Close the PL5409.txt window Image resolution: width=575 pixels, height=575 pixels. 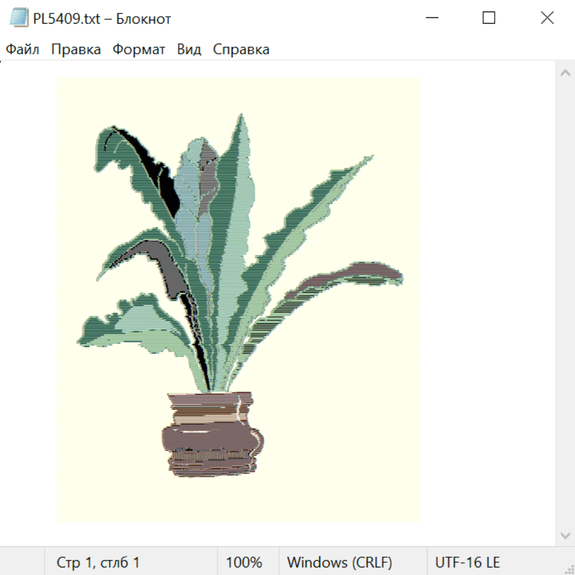[547, 18]
